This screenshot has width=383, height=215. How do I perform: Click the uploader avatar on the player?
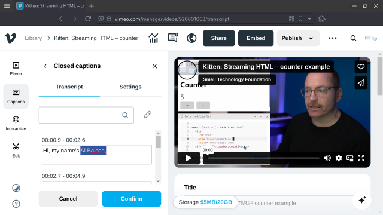pos(187,70)
